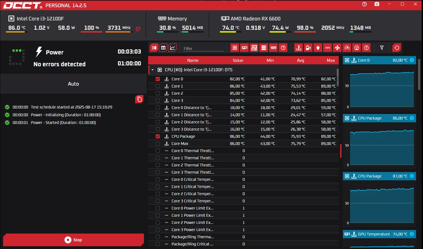
Task: Check the Core Max sensor checkbox
Action: (x=158, y=144)
